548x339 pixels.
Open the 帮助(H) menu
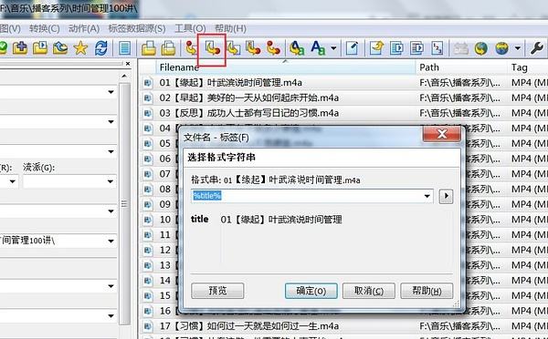pyautogui.click(x=230, y=28)
